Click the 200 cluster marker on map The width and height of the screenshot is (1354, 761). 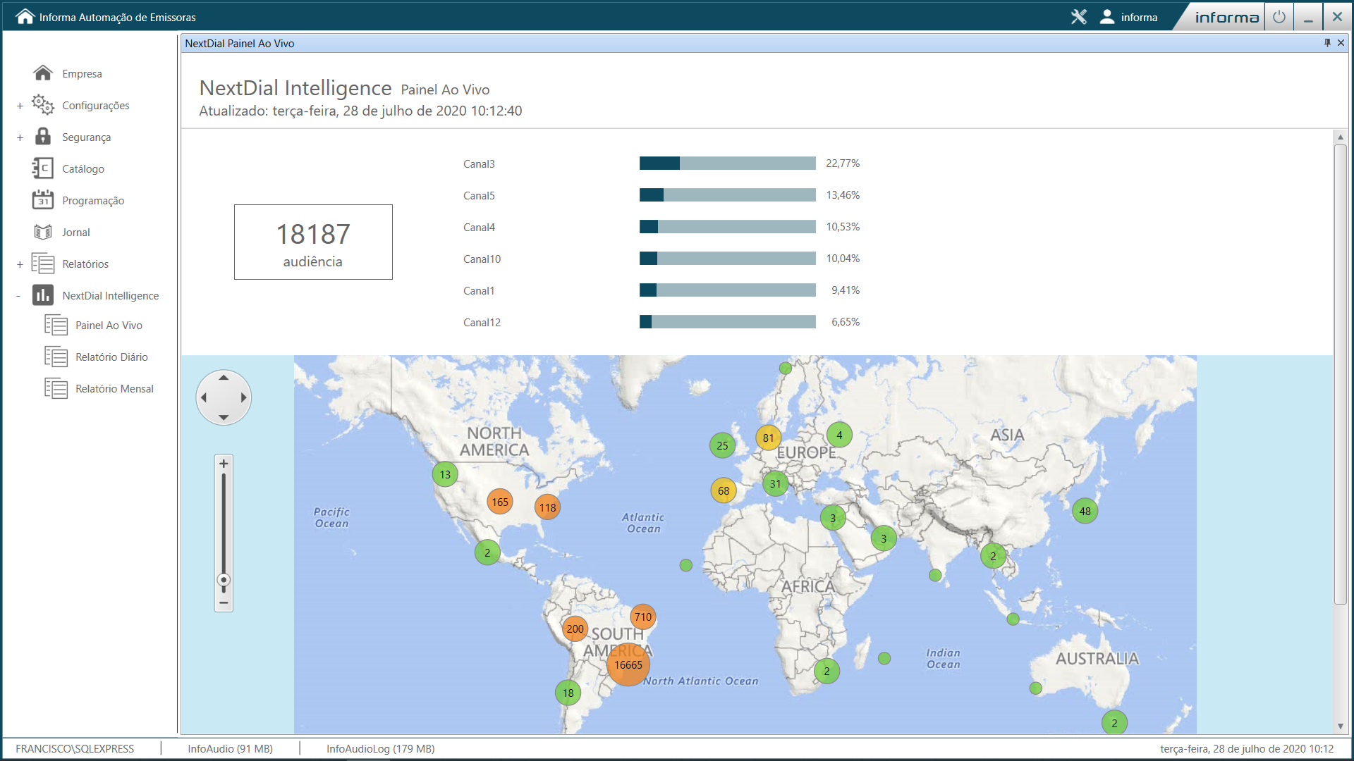(575, 629)
